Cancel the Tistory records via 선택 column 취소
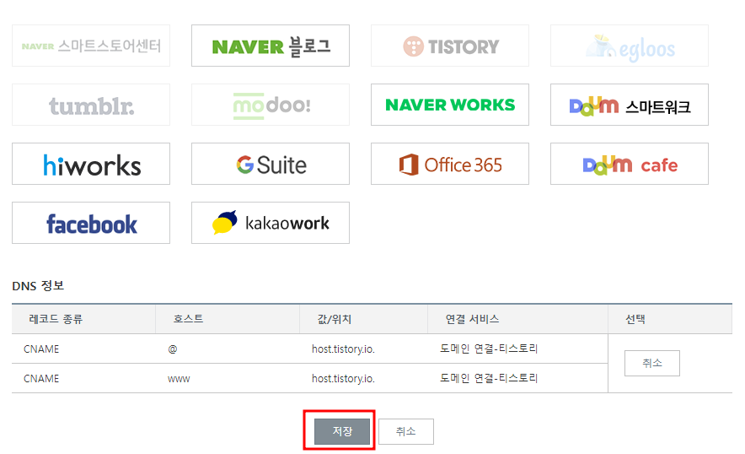This screenshot has height=454, width=745. tap(652, 363)
